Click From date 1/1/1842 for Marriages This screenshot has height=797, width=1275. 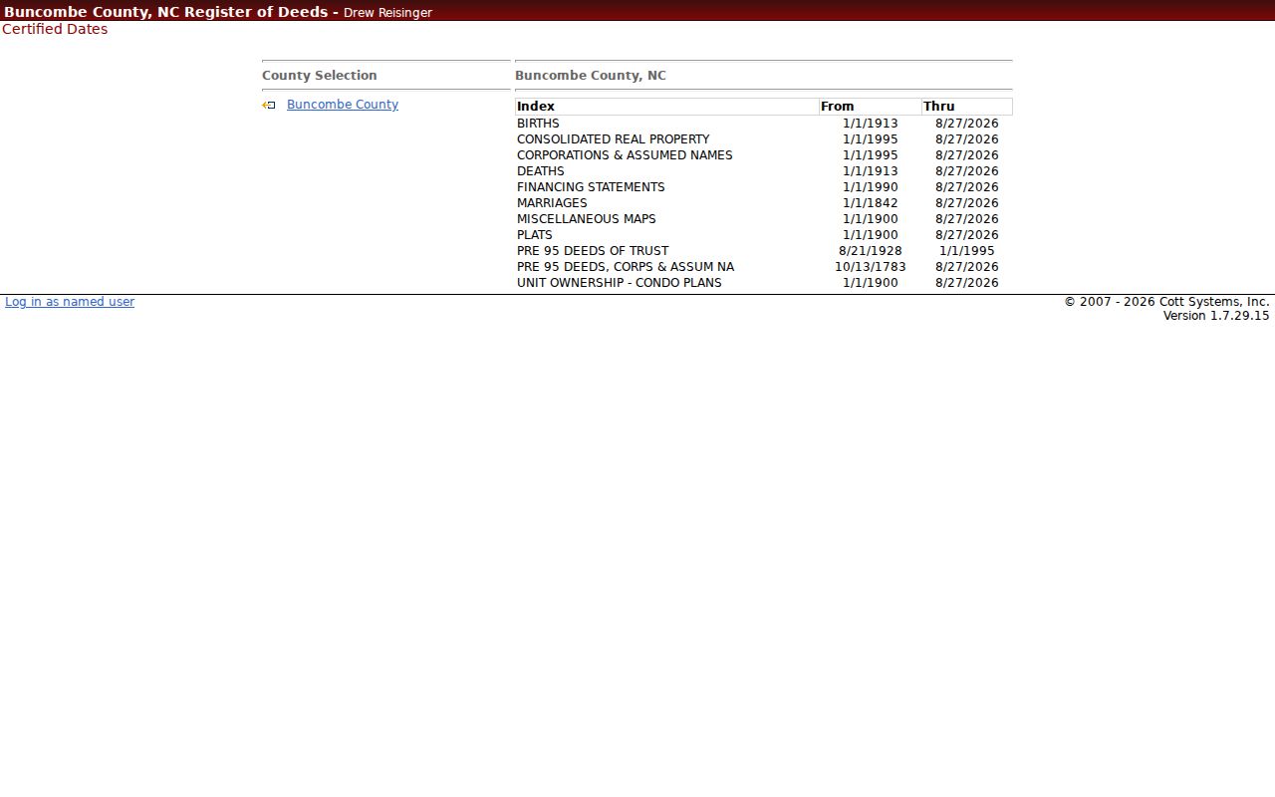(871, 203)
